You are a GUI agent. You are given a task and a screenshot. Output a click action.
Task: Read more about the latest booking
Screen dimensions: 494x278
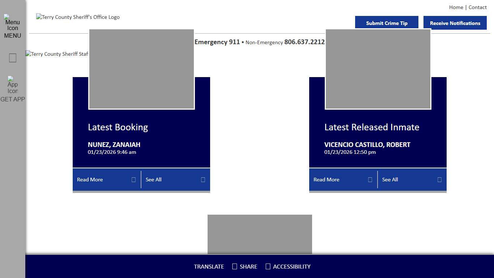[x=90, y=180]
